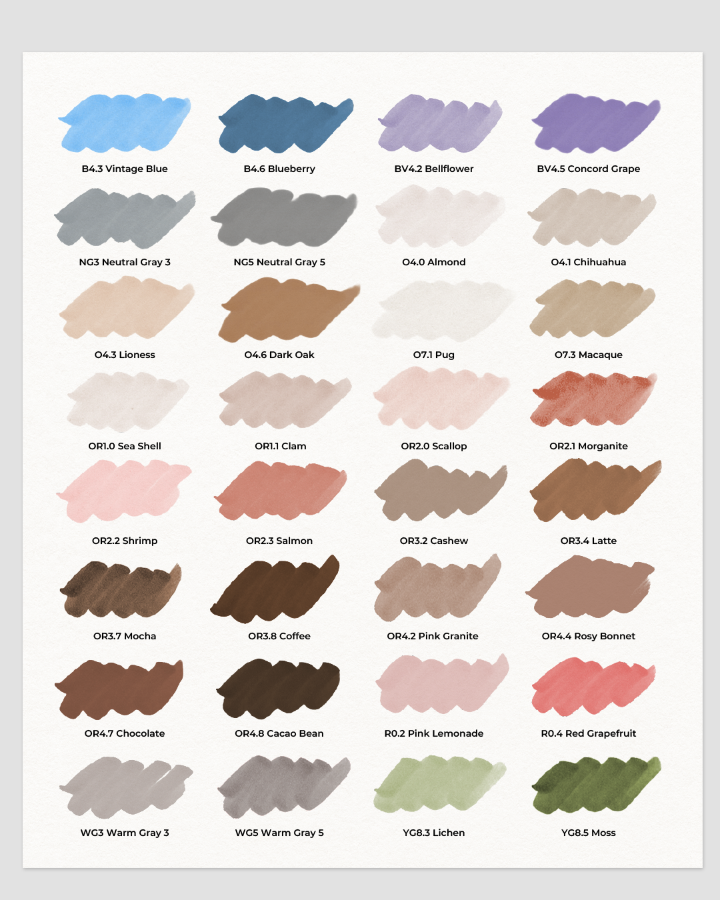
Task: Select the OR2.3 Salmon swatch
Action: pos(280,491)
